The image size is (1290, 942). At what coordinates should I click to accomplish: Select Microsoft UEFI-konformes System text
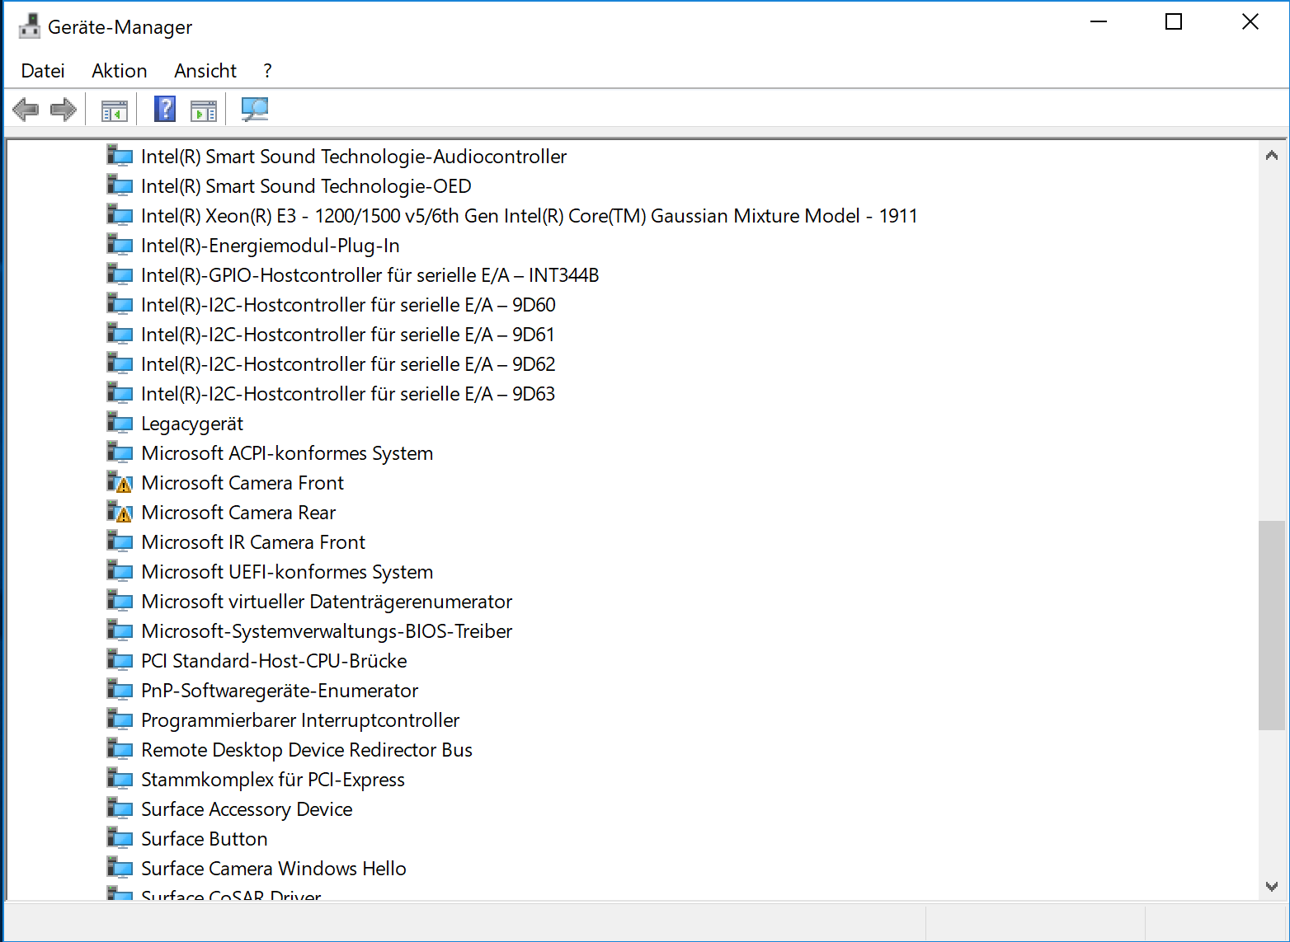pos(287,572)
